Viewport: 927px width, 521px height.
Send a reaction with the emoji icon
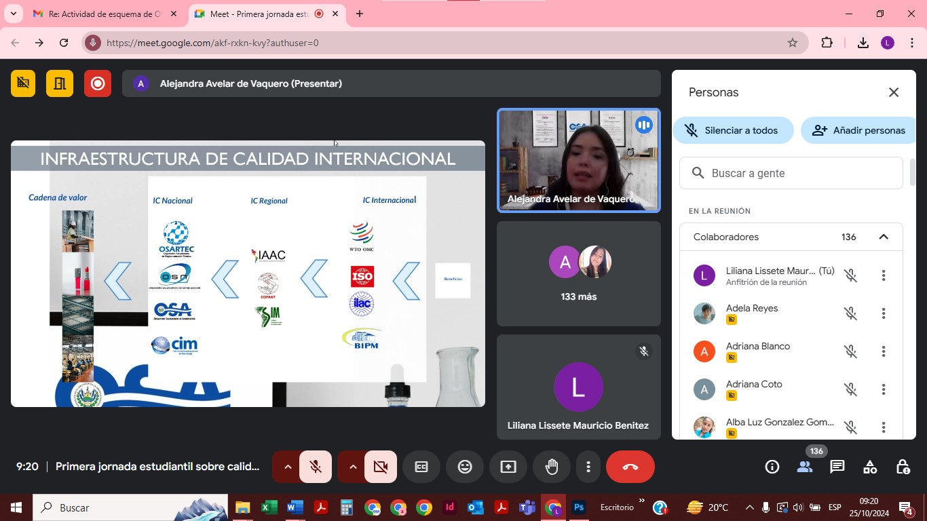465,467
